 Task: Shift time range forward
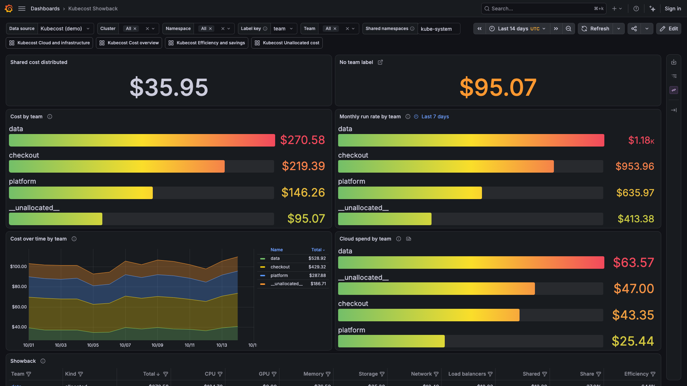click(556, 29)
